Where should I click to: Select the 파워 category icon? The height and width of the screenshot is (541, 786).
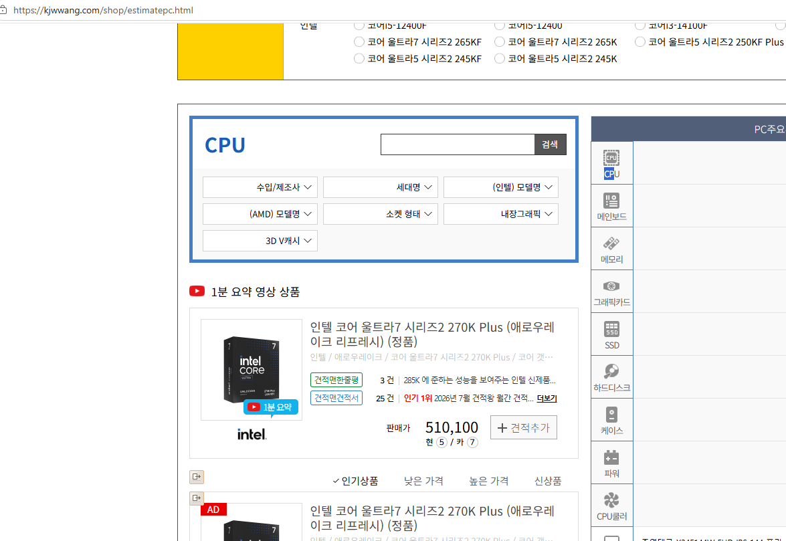point(611,463)
